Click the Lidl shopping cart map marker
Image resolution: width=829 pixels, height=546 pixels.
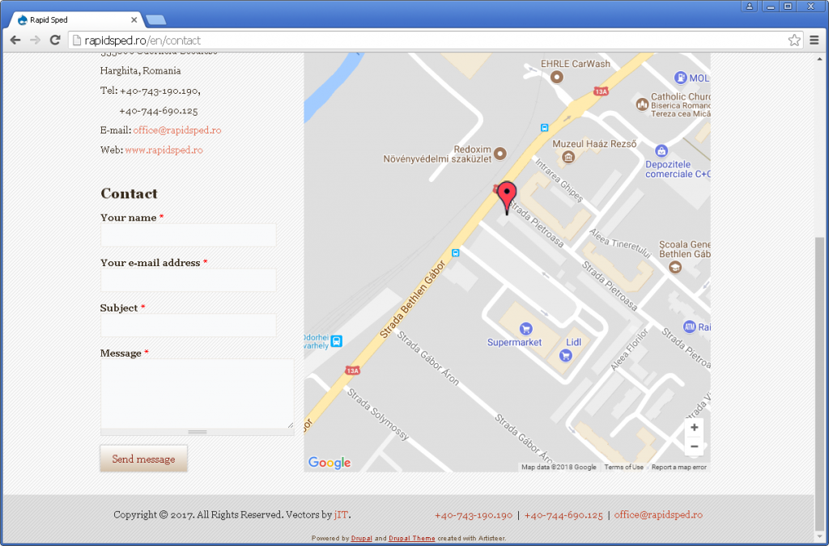coord(566,354)
